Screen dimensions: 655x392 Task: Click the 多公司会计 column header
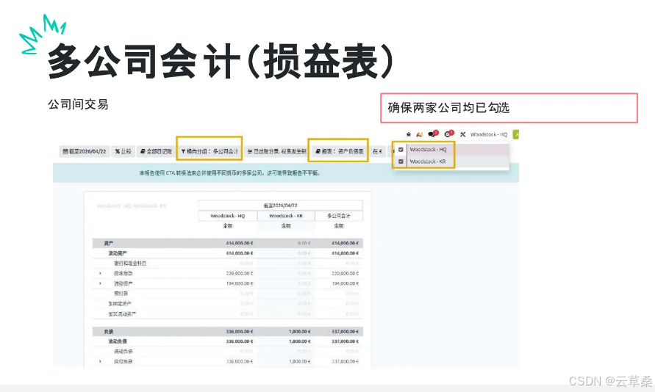339,216
